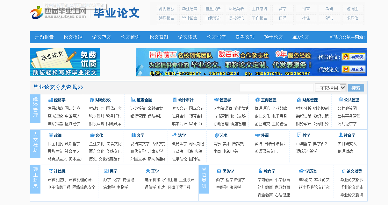Select the 其它类别 side tab

coord(204,179)
